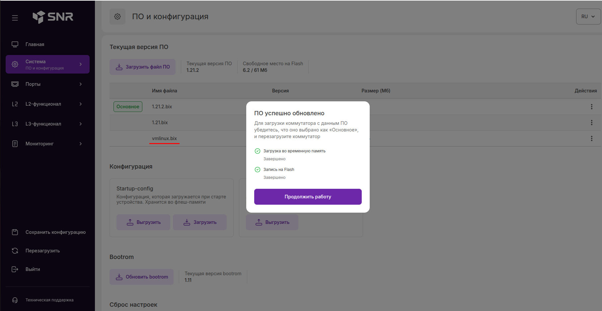Viewport: 602px width, 311px height.
Task: Click Выгрузить under Startup-config
Action: 143,222
